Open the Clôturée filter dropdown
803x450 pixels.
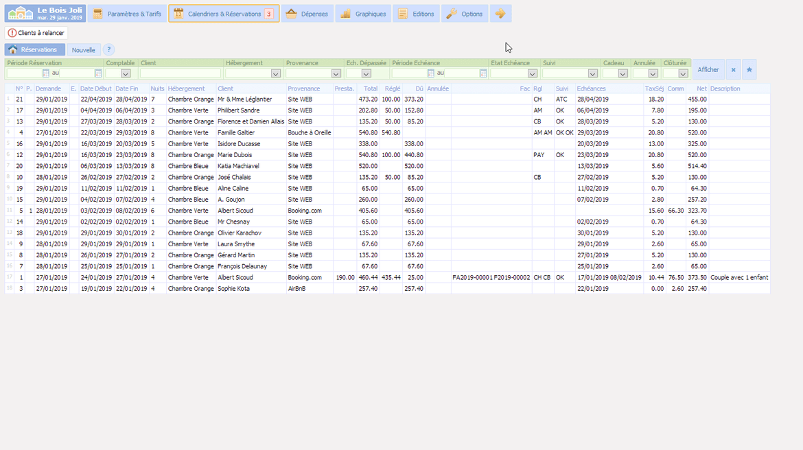point(683,73)
